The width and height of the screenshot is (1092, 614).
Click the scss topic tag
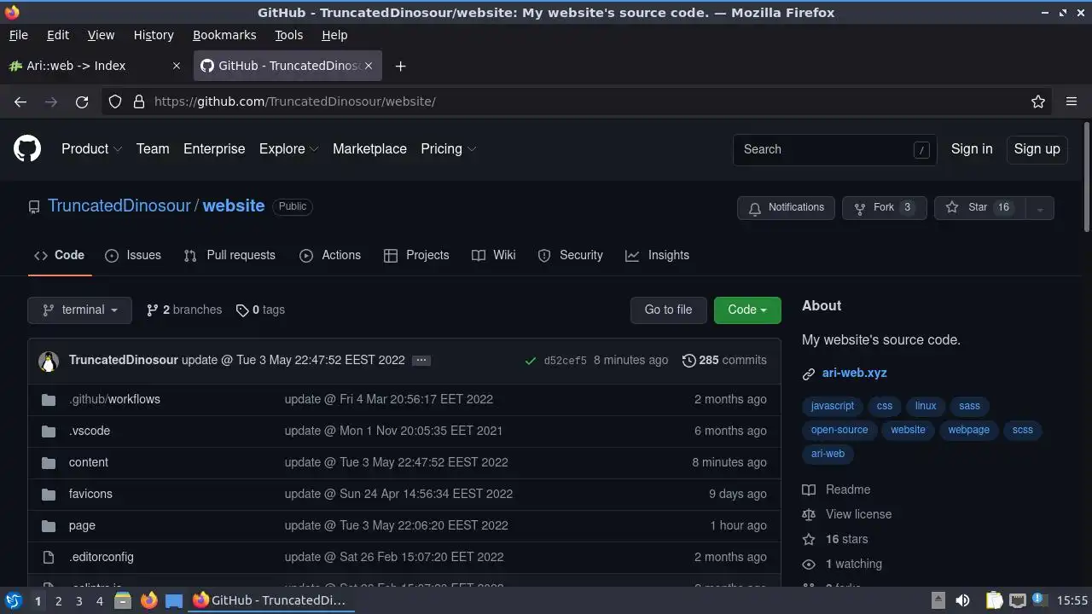[1022, 430]
